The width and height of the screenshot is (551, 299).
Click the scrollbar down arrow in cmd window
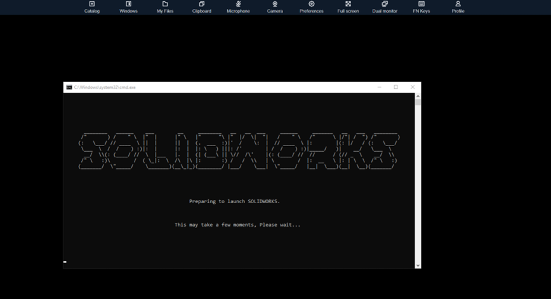(x=418, y=265)
